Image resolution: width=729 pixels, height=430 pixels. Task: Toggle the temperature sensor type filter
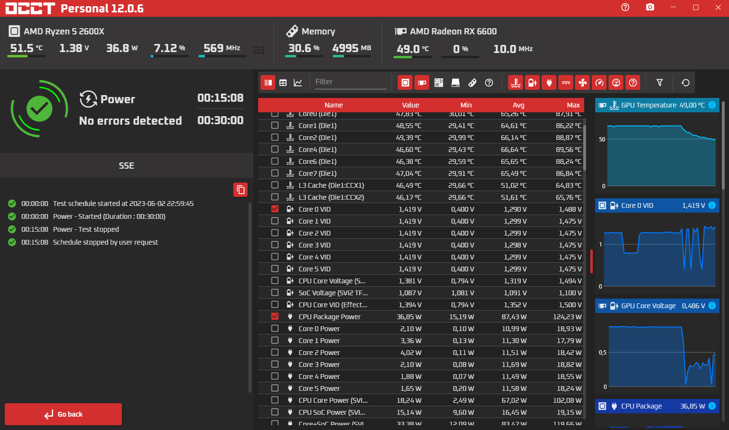point(516,83)
